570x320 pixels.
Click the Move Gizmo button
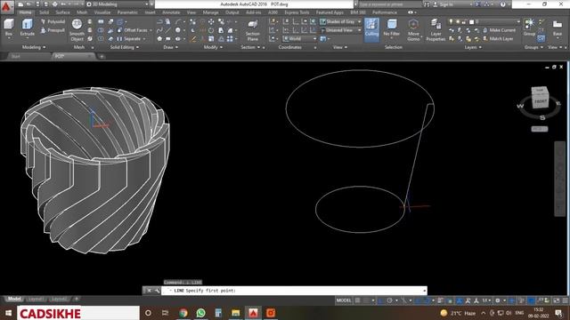pyautogui.click(x=413, y=29)
